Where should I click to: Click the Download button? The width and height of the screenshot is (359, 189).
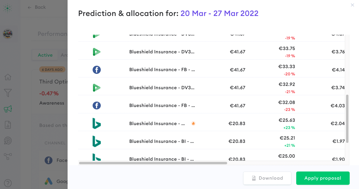point(267,178)
